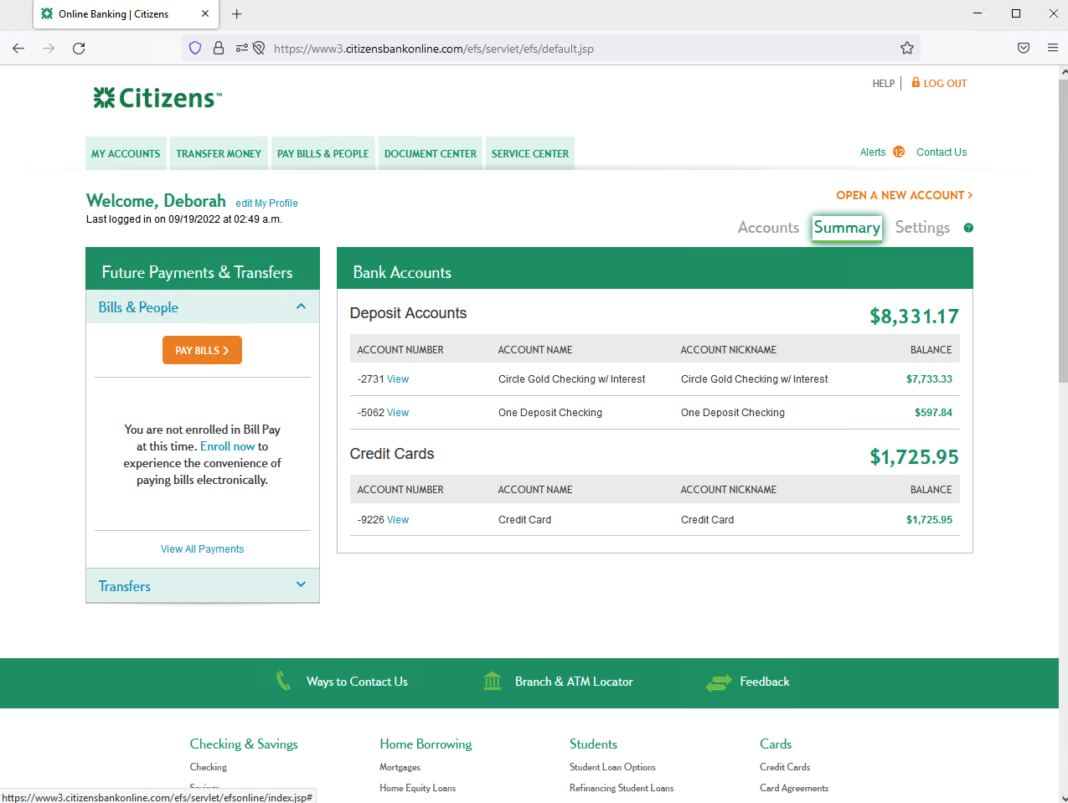Click footer Mortgages link
Image resolution: width=1068 pixels, height=803 pixels.
click(x=400, y=767)
